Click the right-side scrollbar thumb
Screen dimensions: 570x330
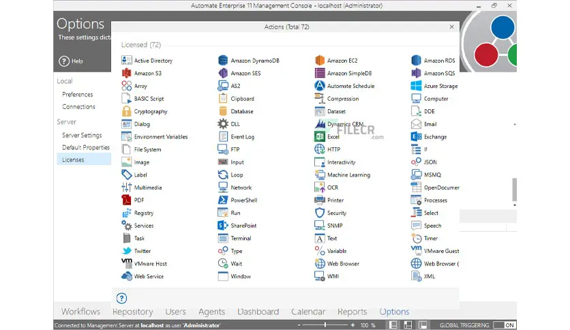click(514, 190)
